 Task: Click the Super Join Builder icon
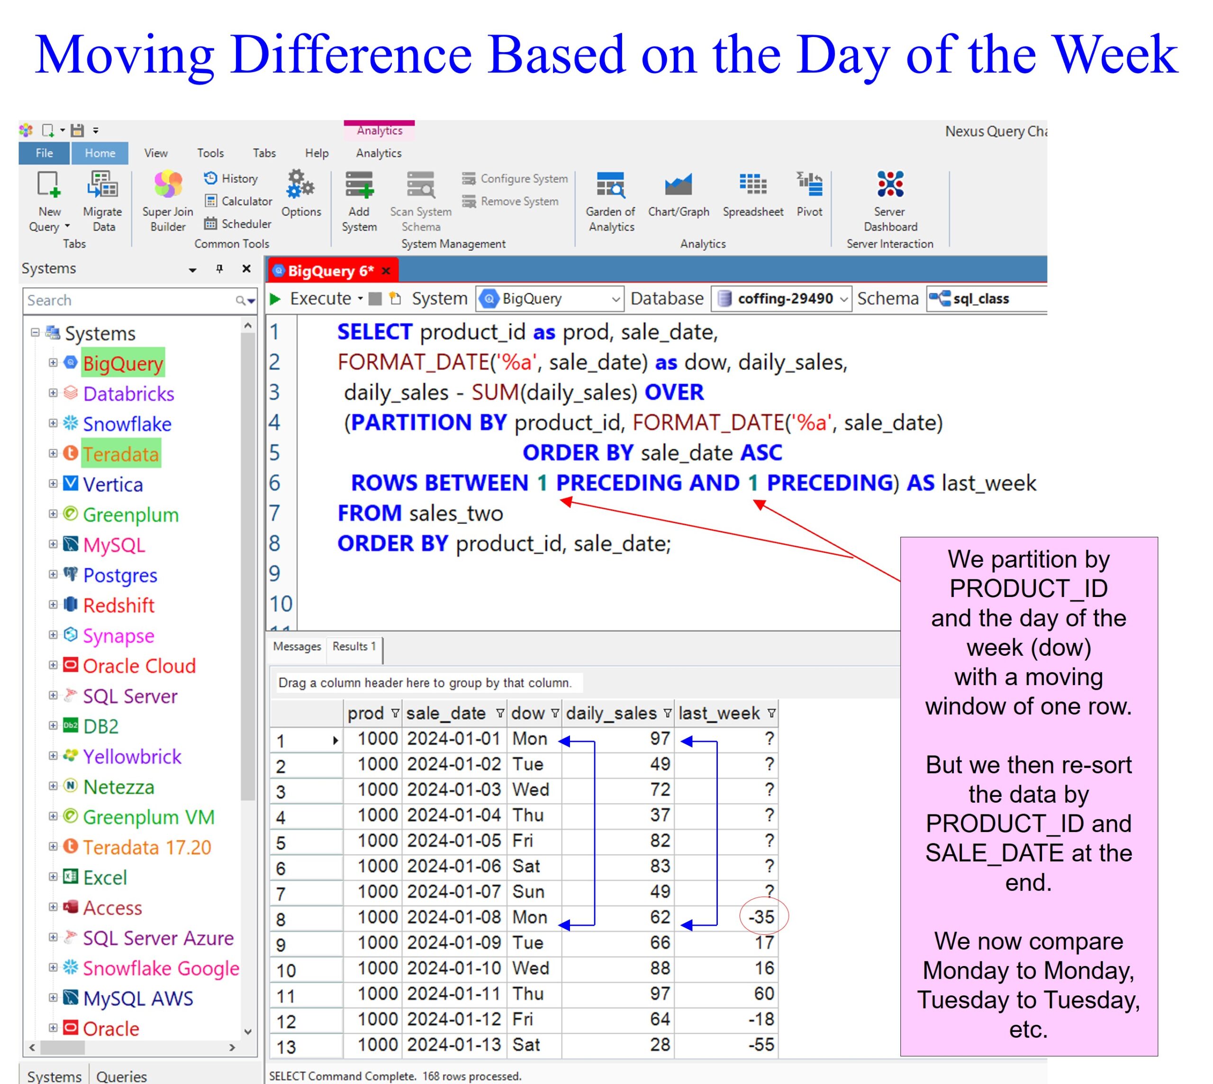click(167, 185)
